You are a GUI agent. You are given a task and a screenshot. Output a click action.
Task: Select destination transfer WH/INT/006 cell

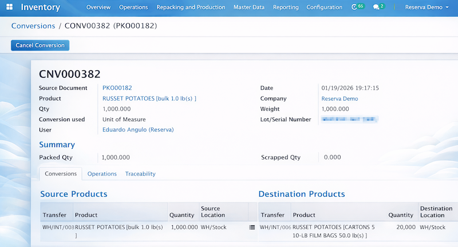coord(275,227)
